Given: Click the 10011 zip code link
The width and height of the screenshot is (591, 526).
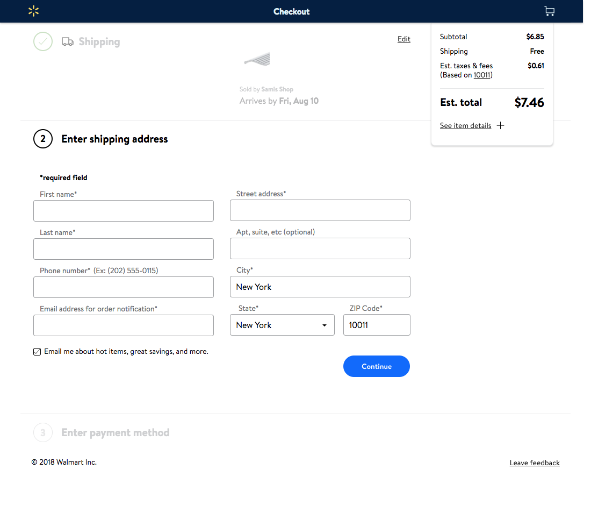Looking at the screenshot, I should [x=481, y=75].
